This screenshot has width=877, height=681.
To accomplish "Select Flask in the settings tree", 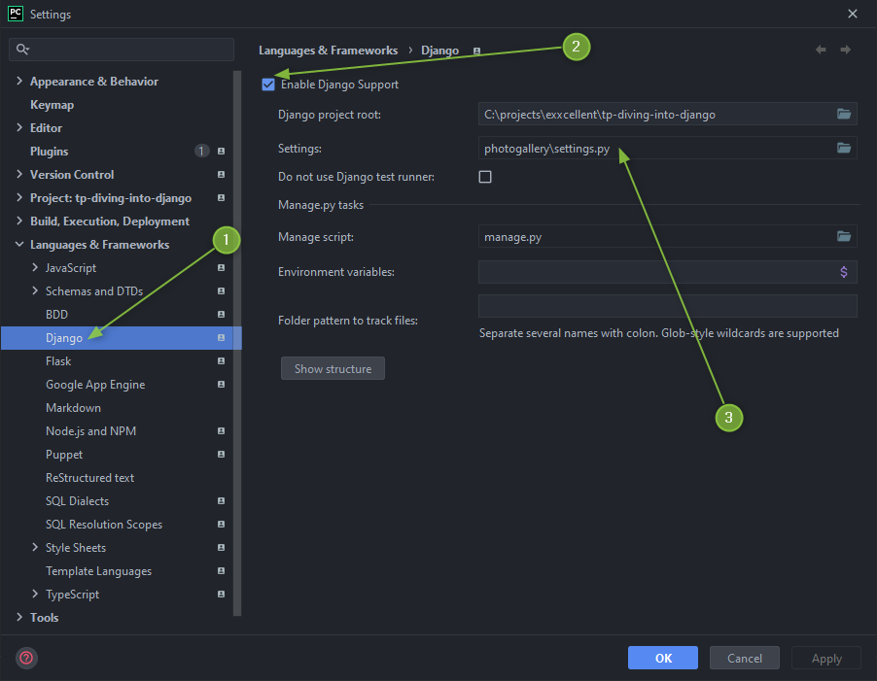I will (58, 361).
